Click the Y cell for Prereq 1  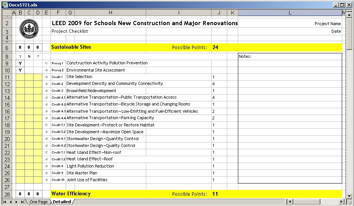point(20,63)
